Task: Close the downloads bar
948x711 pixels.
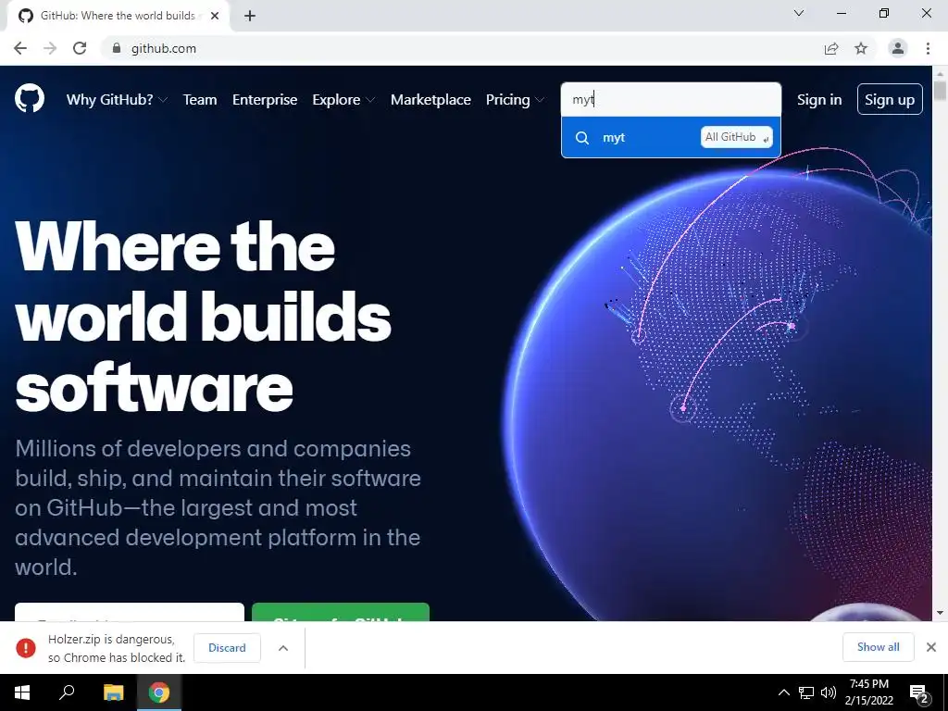Action: pyautogui.click(x=931, y=647)
